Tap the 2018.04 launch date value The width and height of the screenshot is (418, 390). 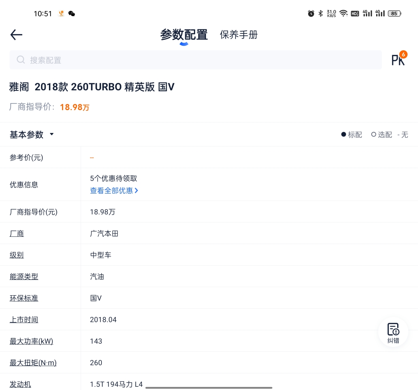[x=103, y=320]
